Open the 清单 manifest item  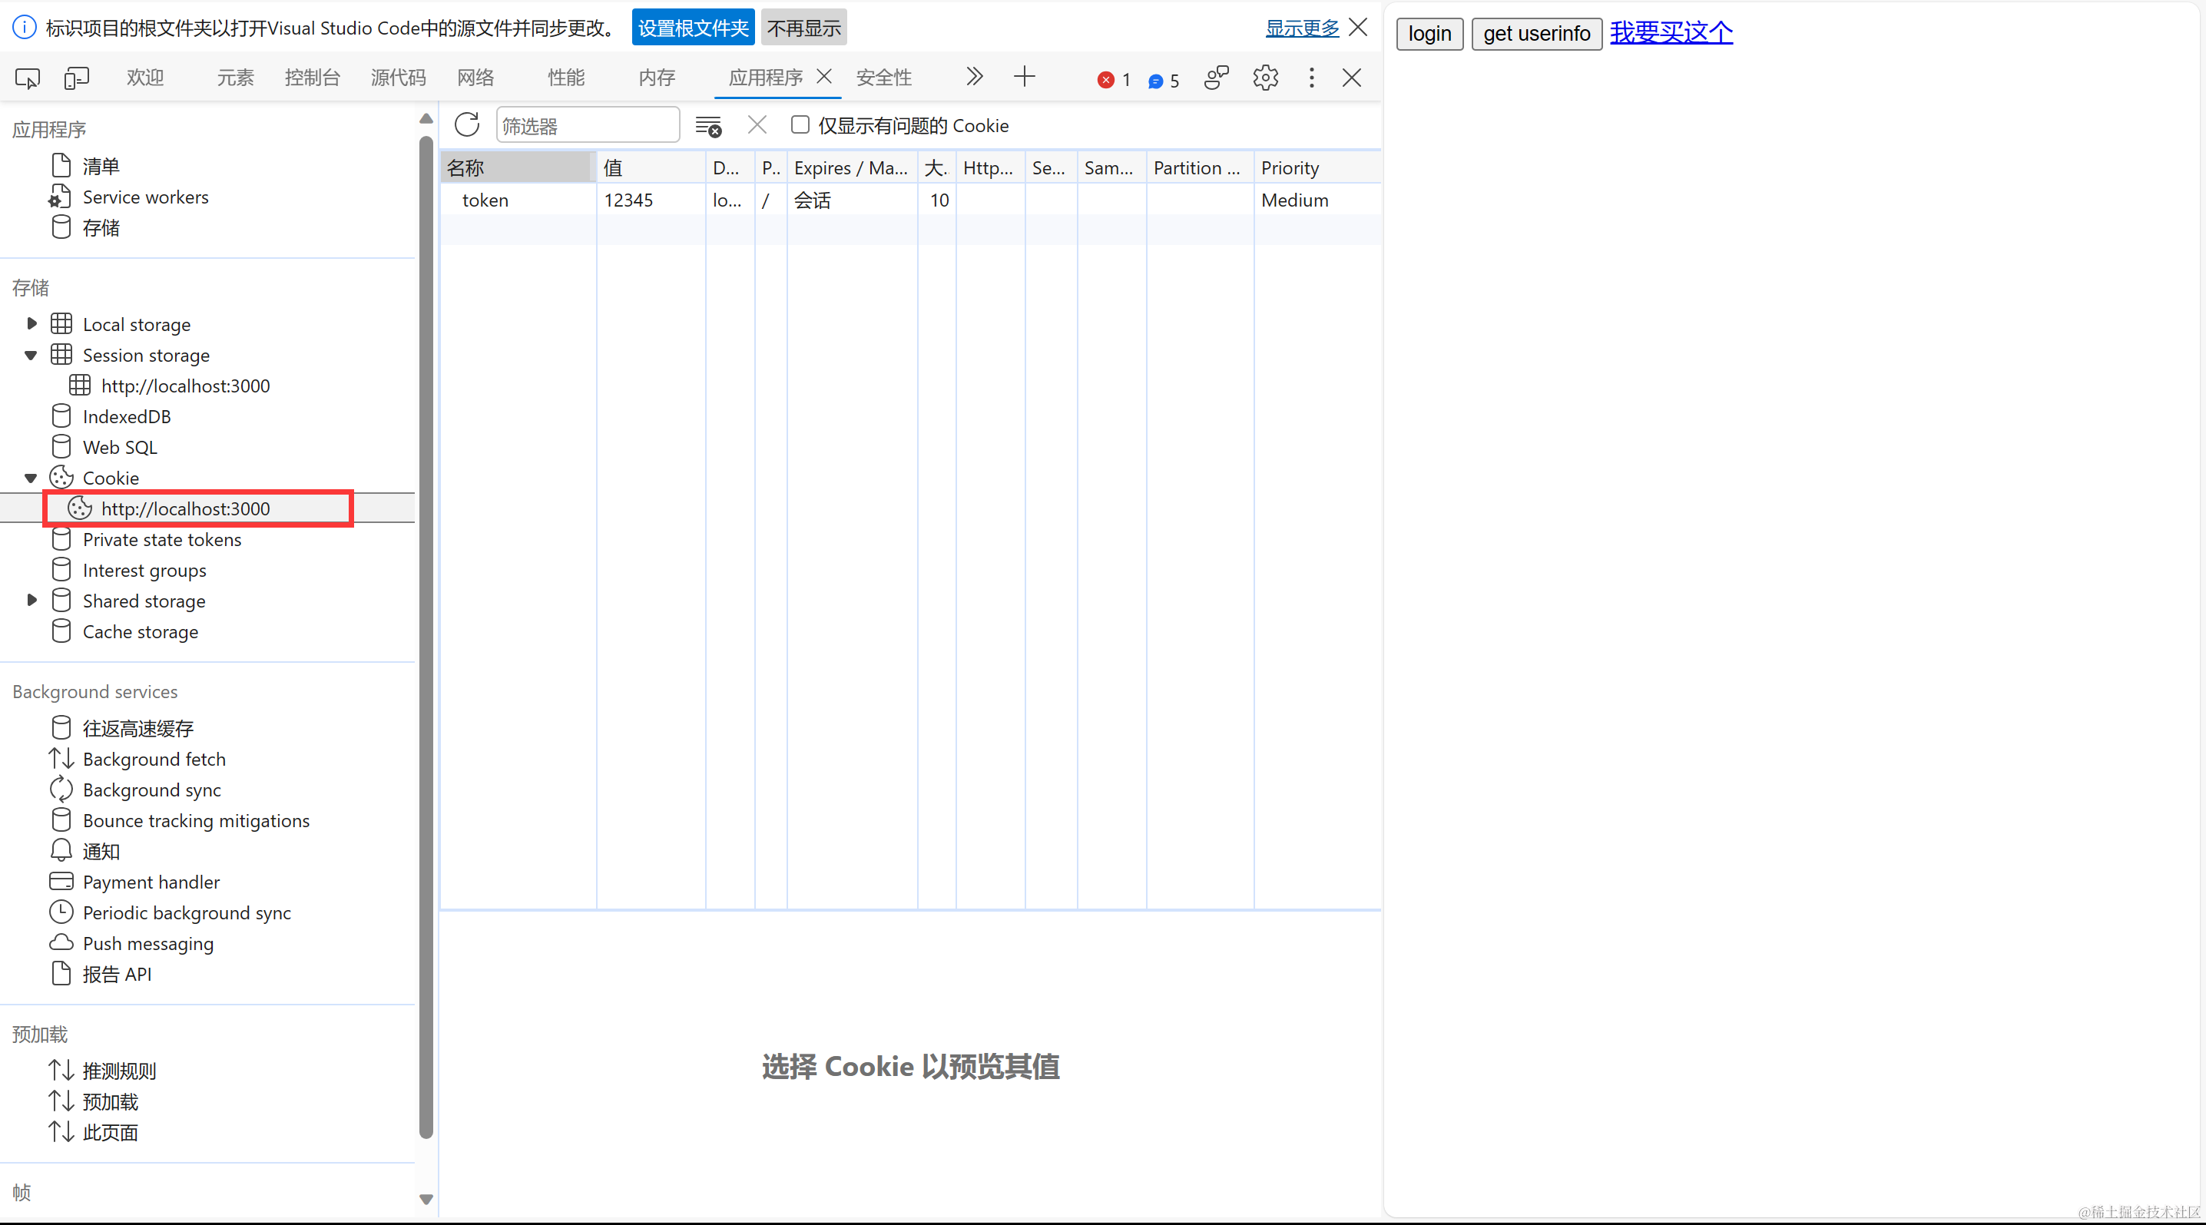pos(101,165)
